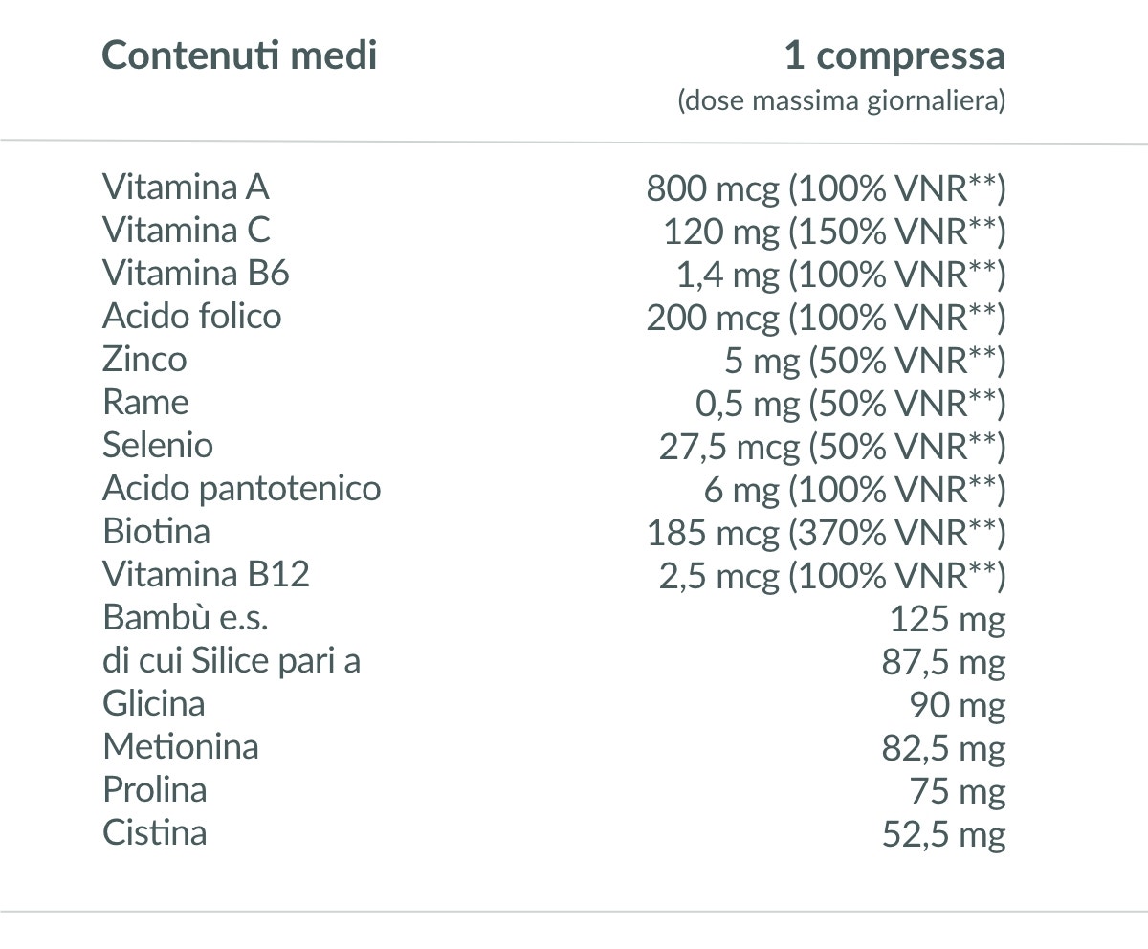Click the 'dose massima giornaliera' note
The height and width of the screenshot is (949, 1148).
coord(841,101)
